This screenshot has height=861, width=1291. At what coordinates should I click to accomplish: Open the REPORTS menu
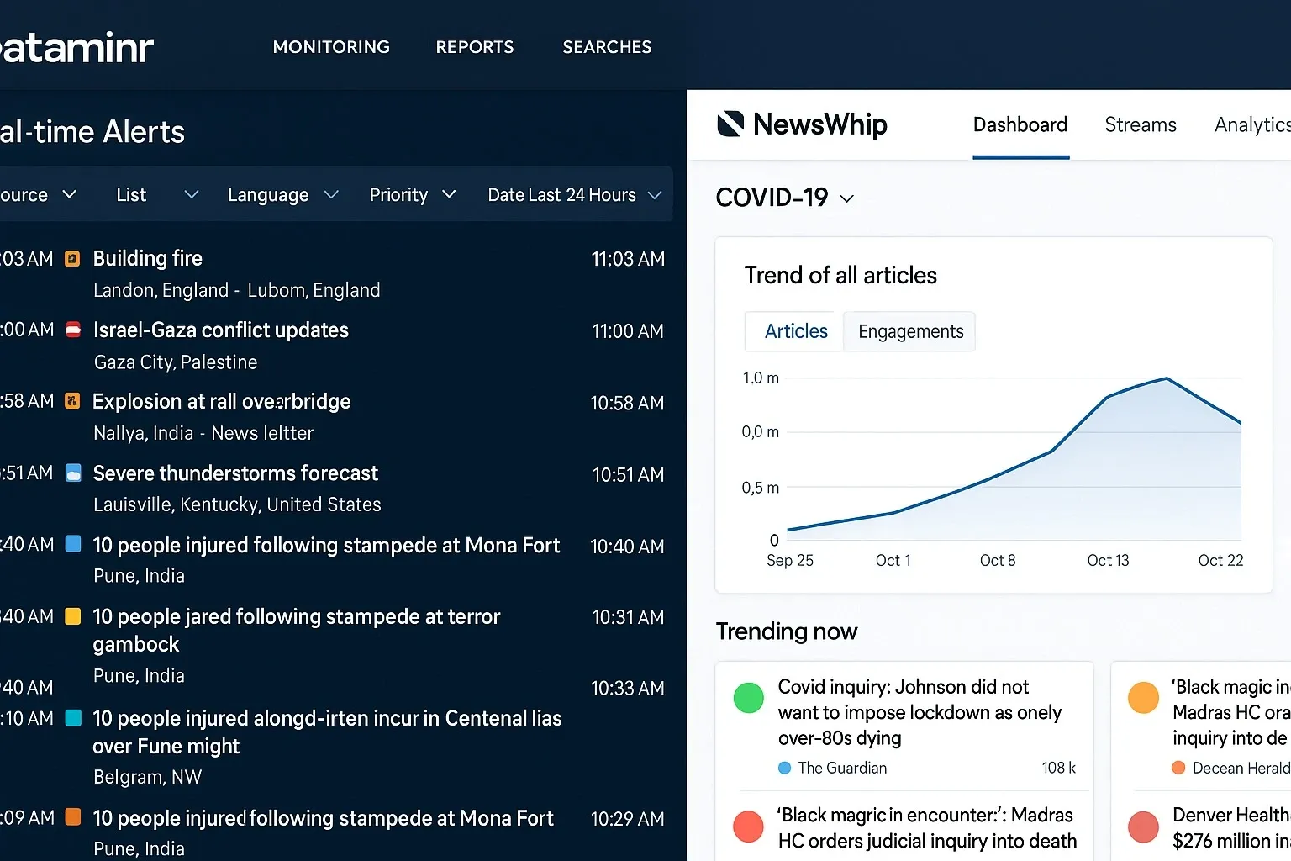coord(475,47)
